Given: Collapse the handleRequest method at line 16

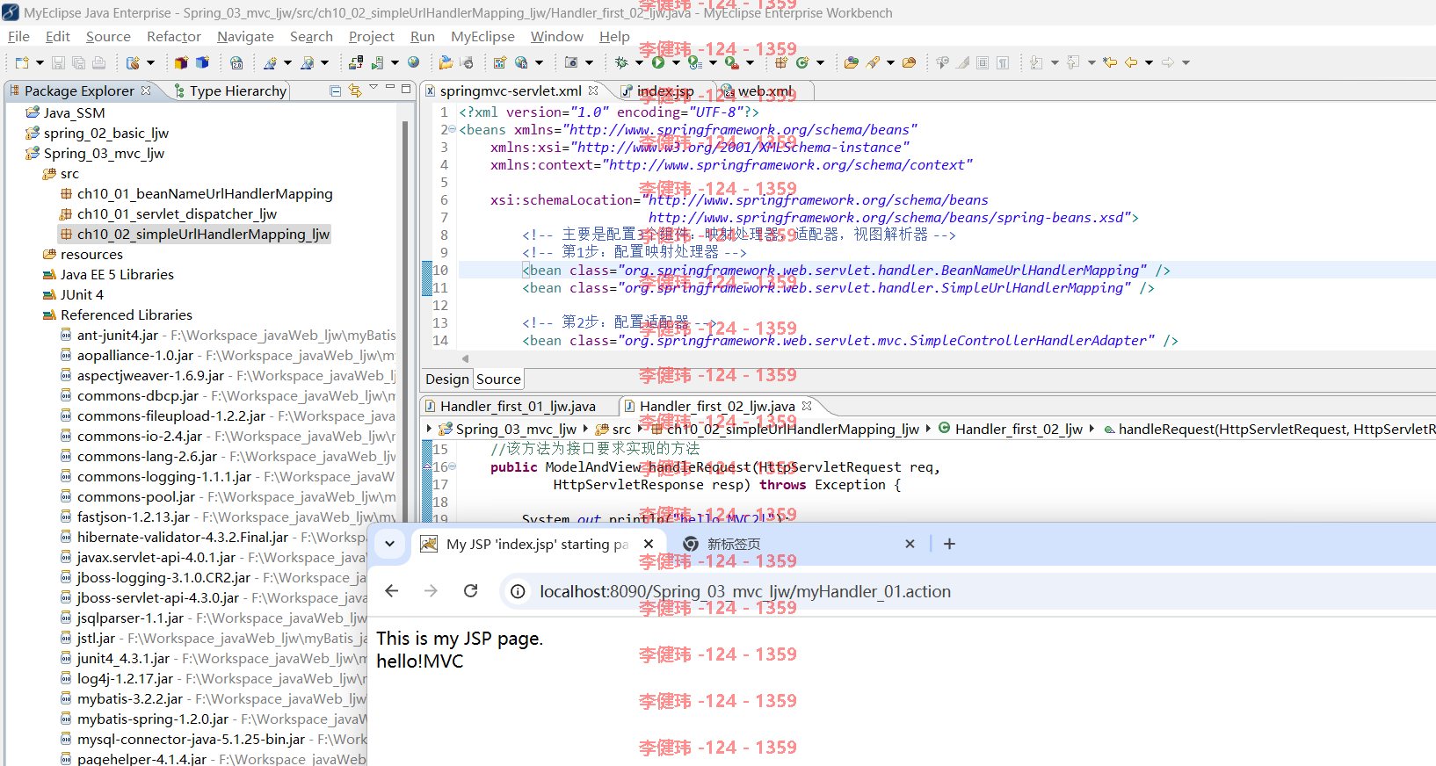Looking at the screenshot, I should point(453,466).
